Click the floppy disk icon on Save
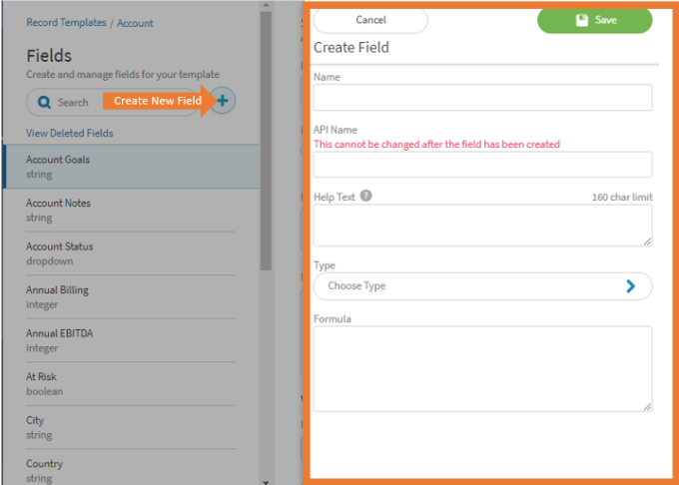The image size is (679, 485). pos(582,20)
